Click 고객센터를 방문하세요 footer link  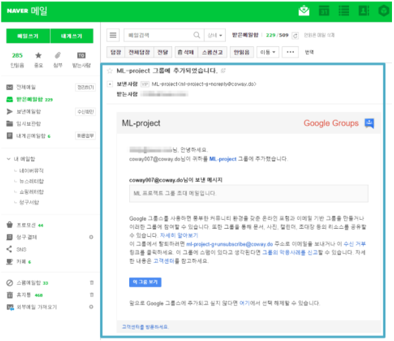[145, 327]
